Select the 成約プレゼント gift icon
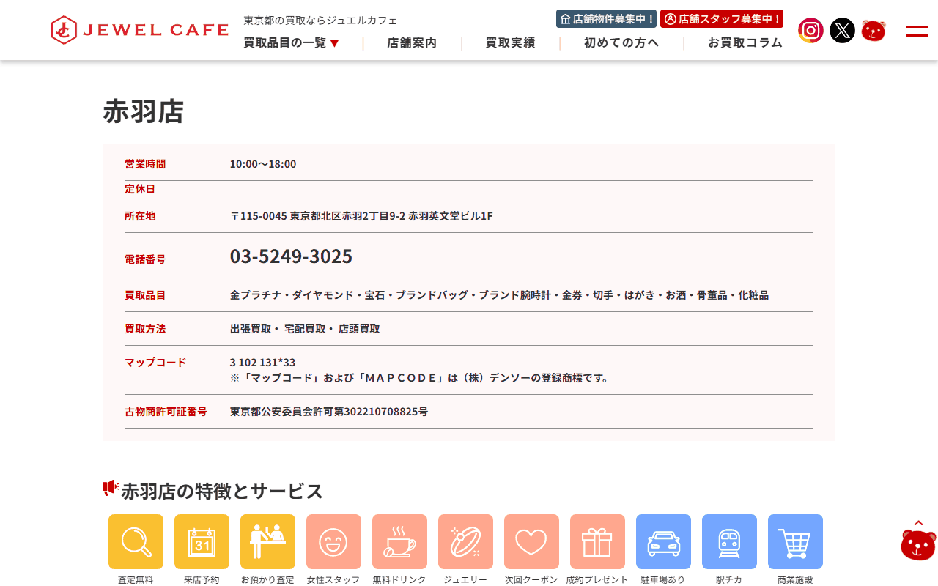 [597, 542]
